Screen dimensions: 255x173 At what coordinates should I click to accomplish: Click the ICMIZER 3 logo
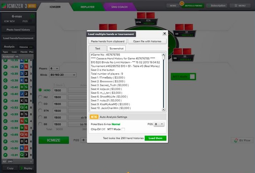[x=18, y=6]
